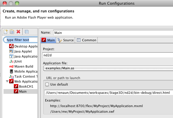Click the Java Application icon

tap(11, 56)
